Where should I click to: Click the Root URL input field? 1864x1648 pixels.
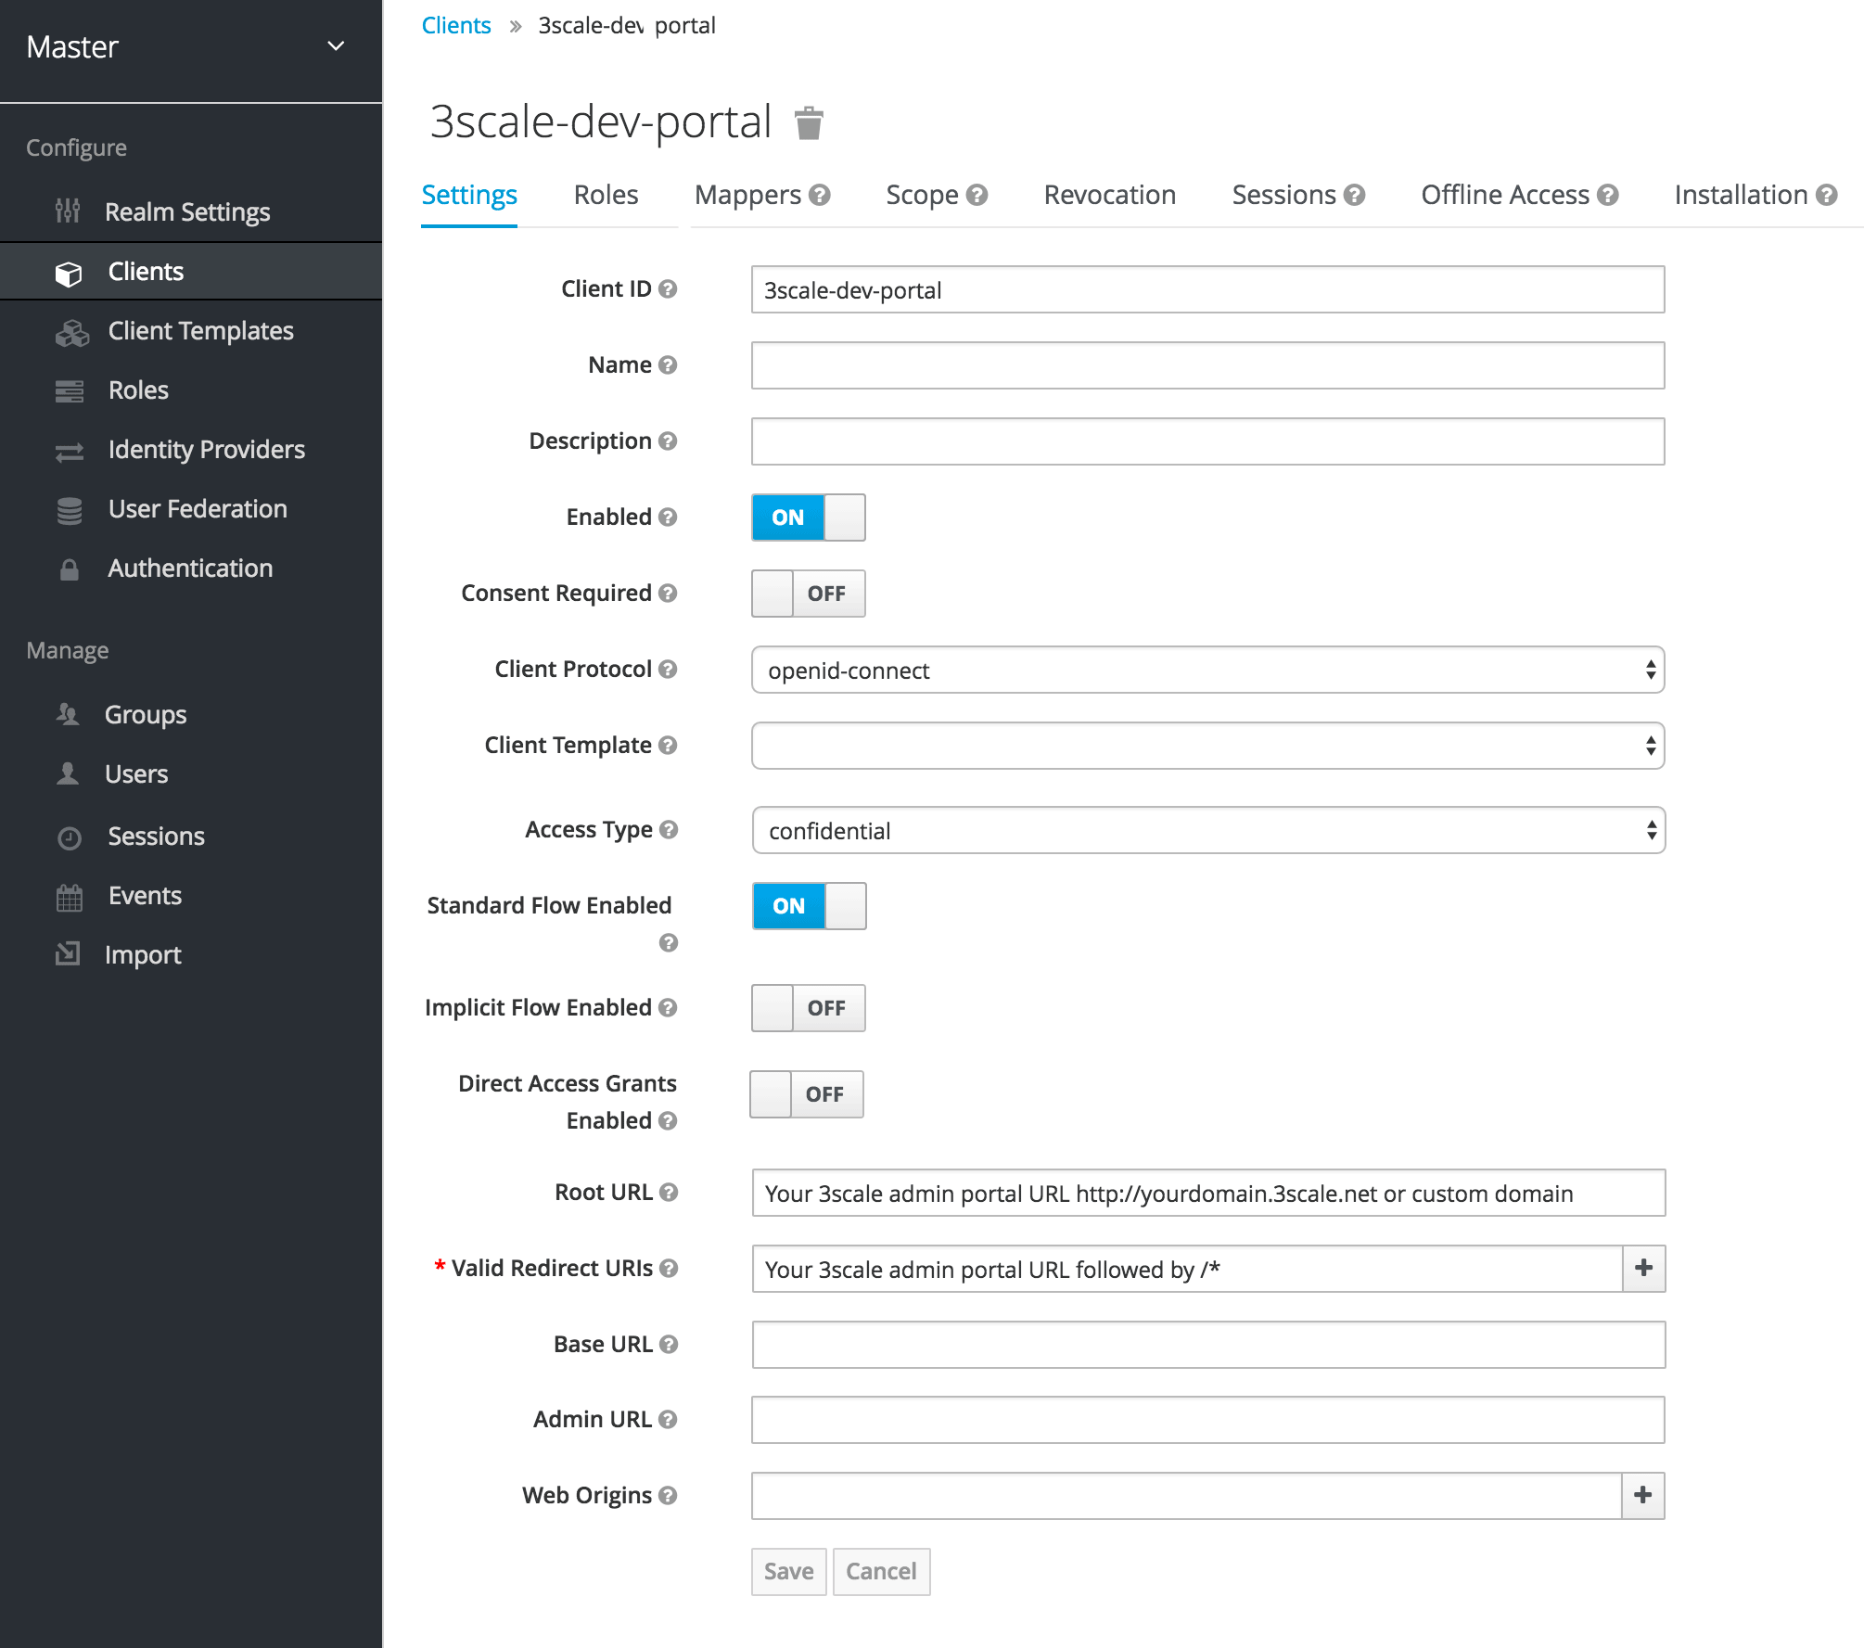[x=1207, y=1192]
